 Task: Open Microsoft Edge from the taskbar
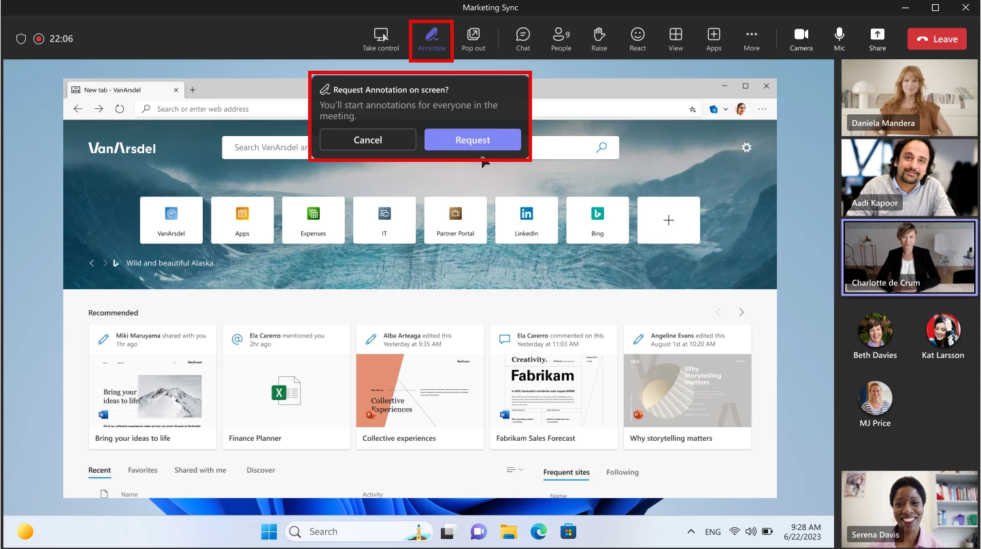tap(538, 531)
